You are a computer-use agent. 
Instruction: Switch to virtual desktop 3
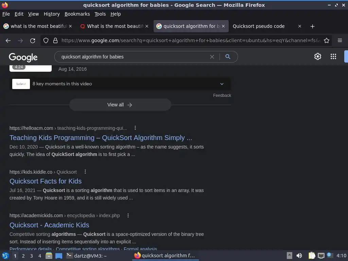point(32,256)
